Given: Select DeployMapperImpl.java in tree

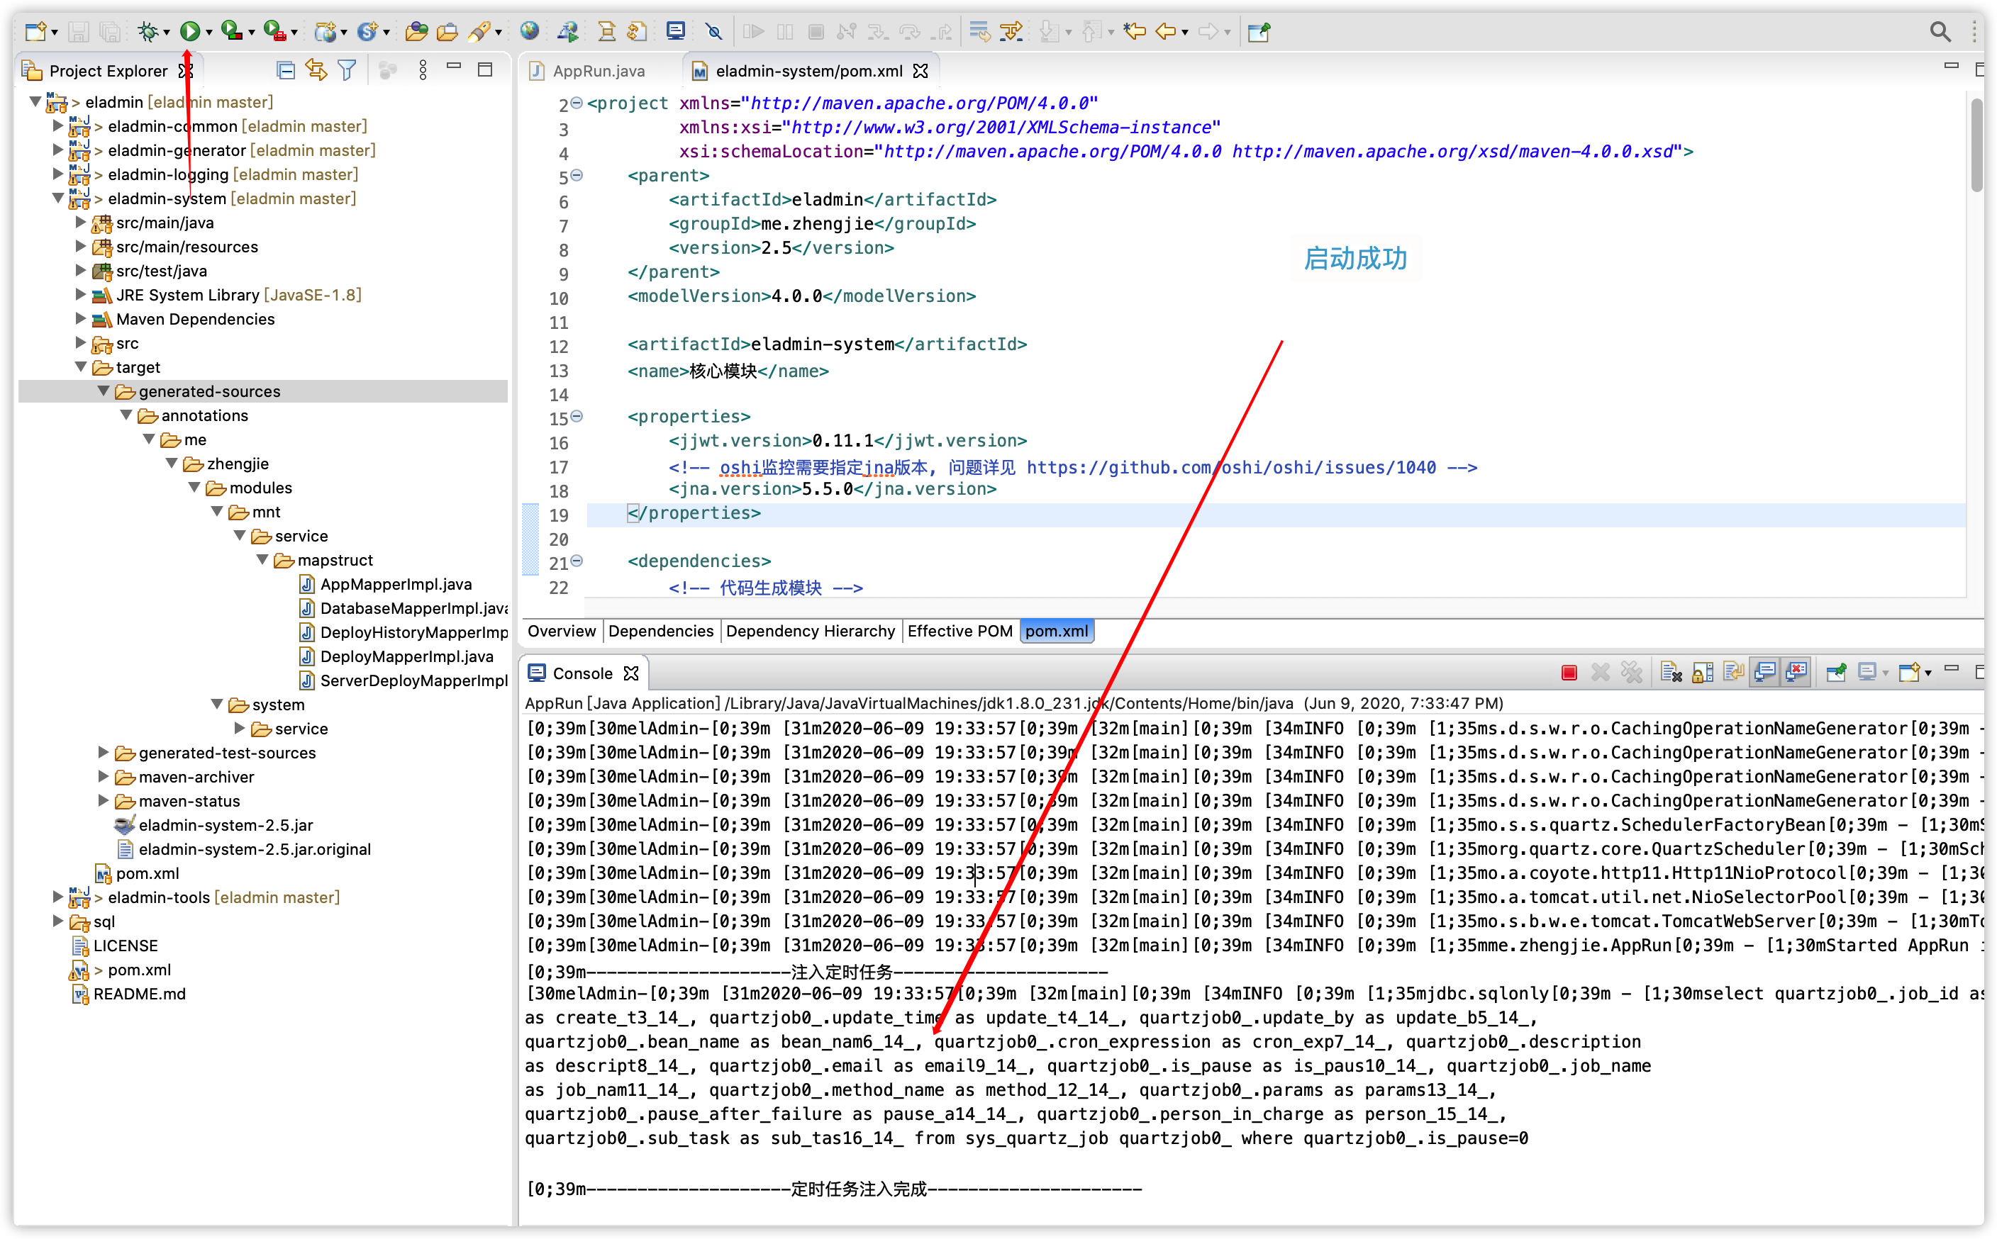Looking at the screenshot, I should (x=397, y=656).
